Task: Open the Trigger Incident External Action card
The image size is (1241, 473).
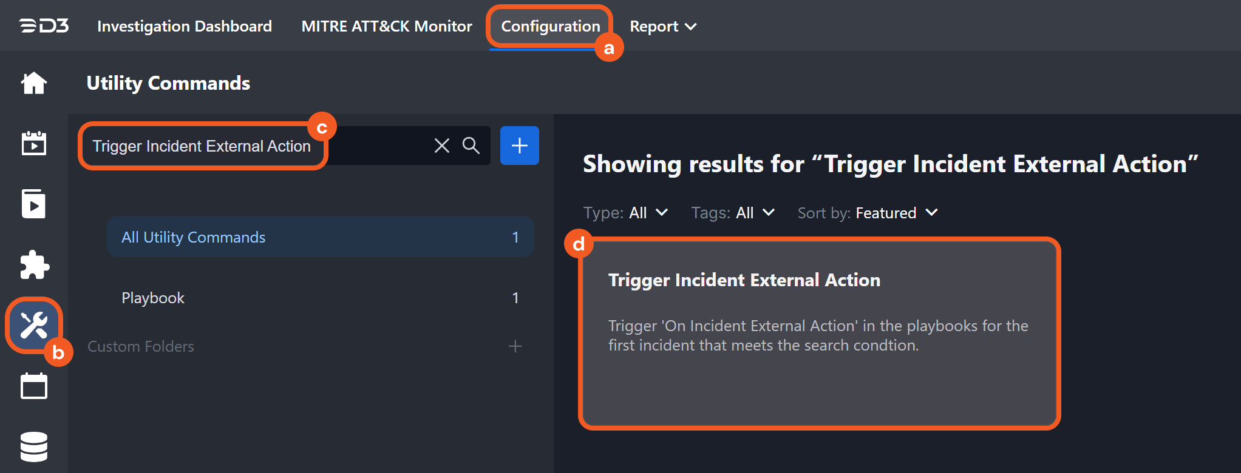Action: 819,334
